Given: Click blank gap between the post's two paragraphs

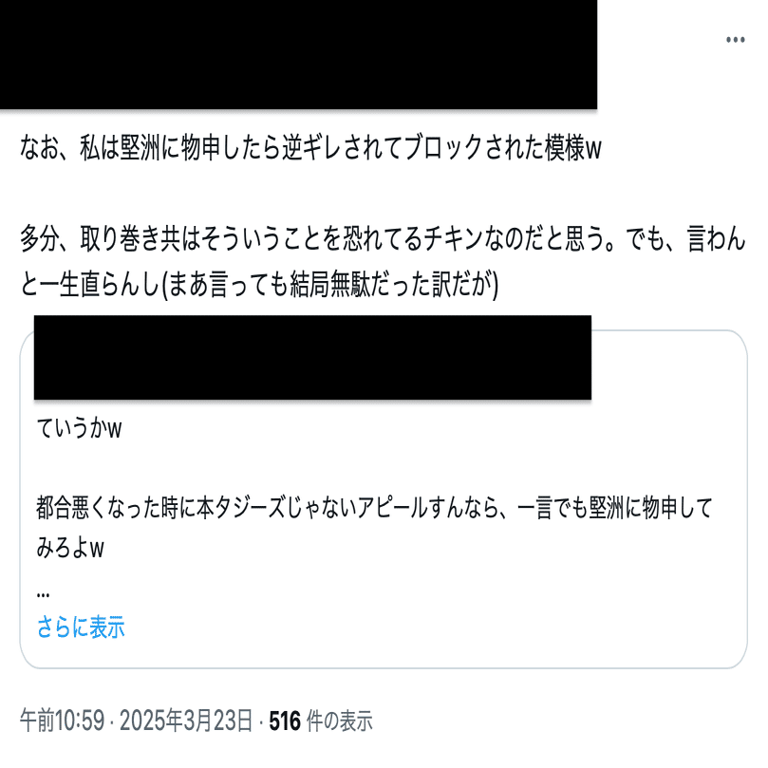Looking at the screenshot, I should (x=384, y=194).
